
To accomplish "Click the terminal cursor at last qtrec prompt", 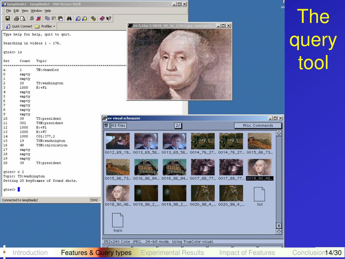I will click(x=19, y=190).
